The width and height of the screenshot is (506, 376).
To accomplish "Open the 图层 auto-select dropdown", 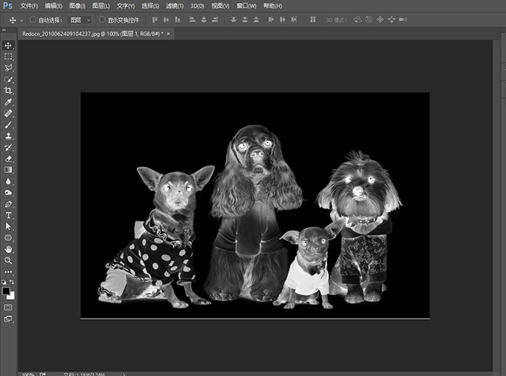I will click(x=79, y=20).
